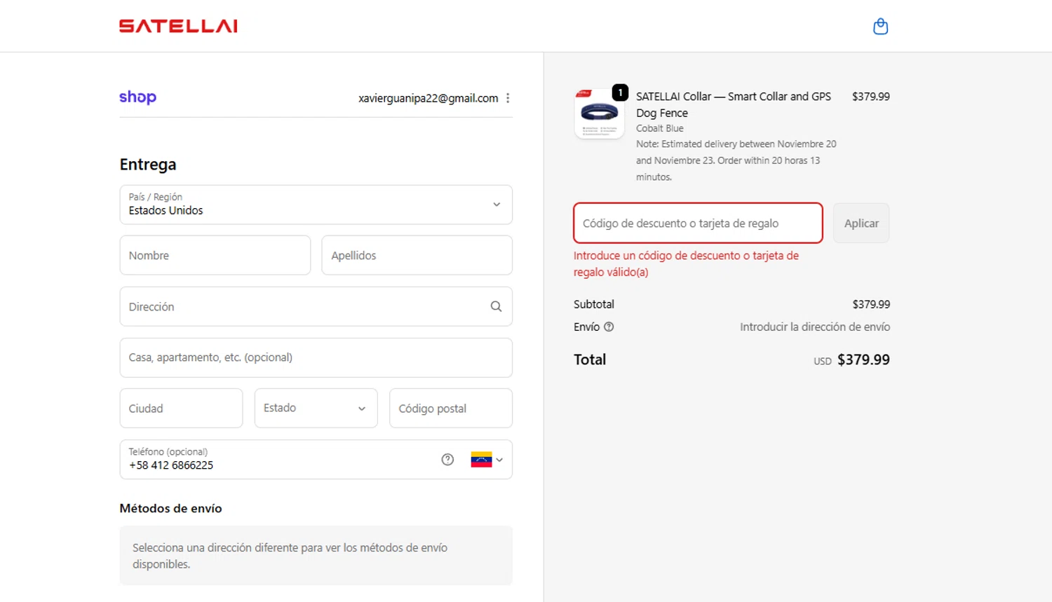Click the Cobalt Blue variant text
The image size is (1052, 602).
[660, 128]
